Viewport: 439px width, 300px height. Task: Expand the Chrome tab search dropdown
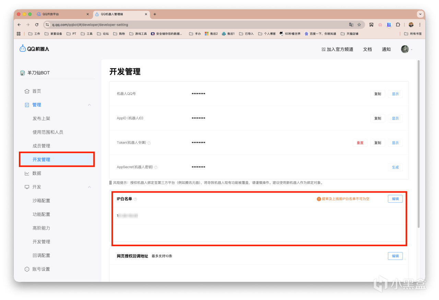click(420, 14)
